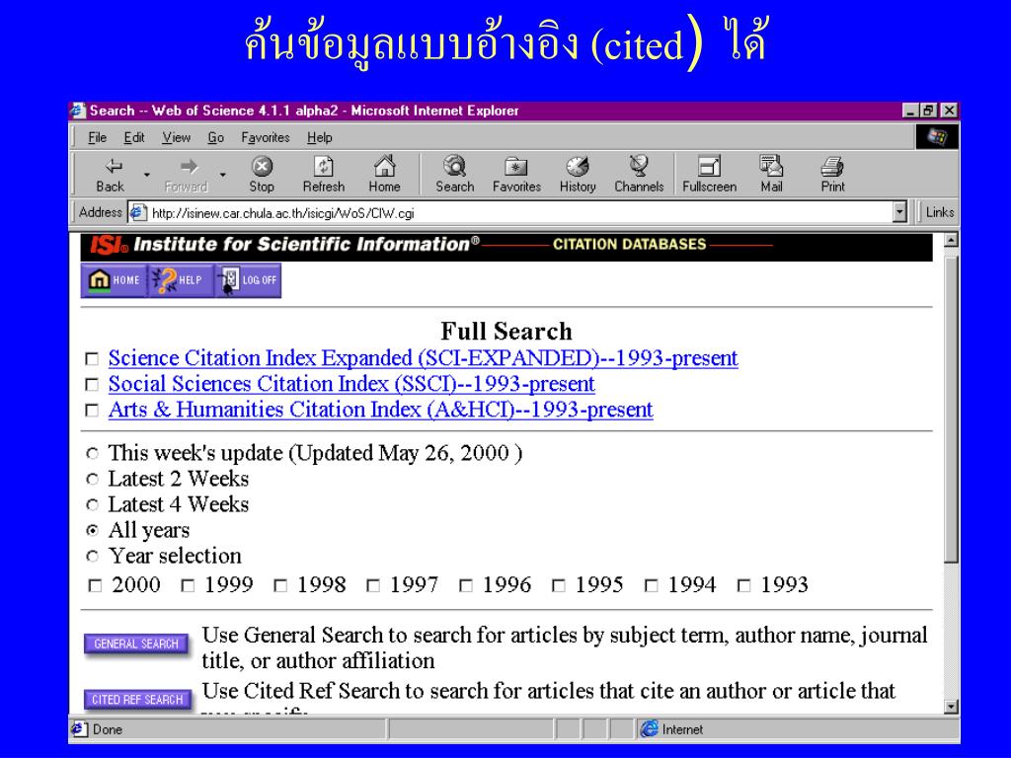The image size is (1011, 758).
Task: Click the ISI HOME button
Action: pyautogui.click(x=115, y=280)
